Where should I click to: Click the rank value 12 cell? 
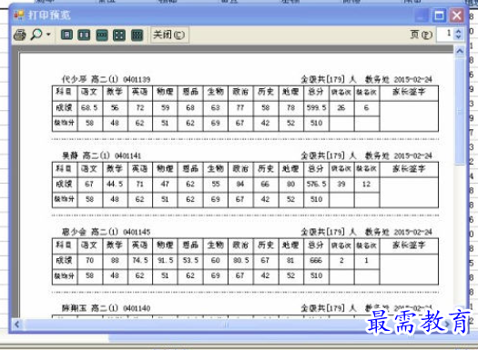click(366, 184)
